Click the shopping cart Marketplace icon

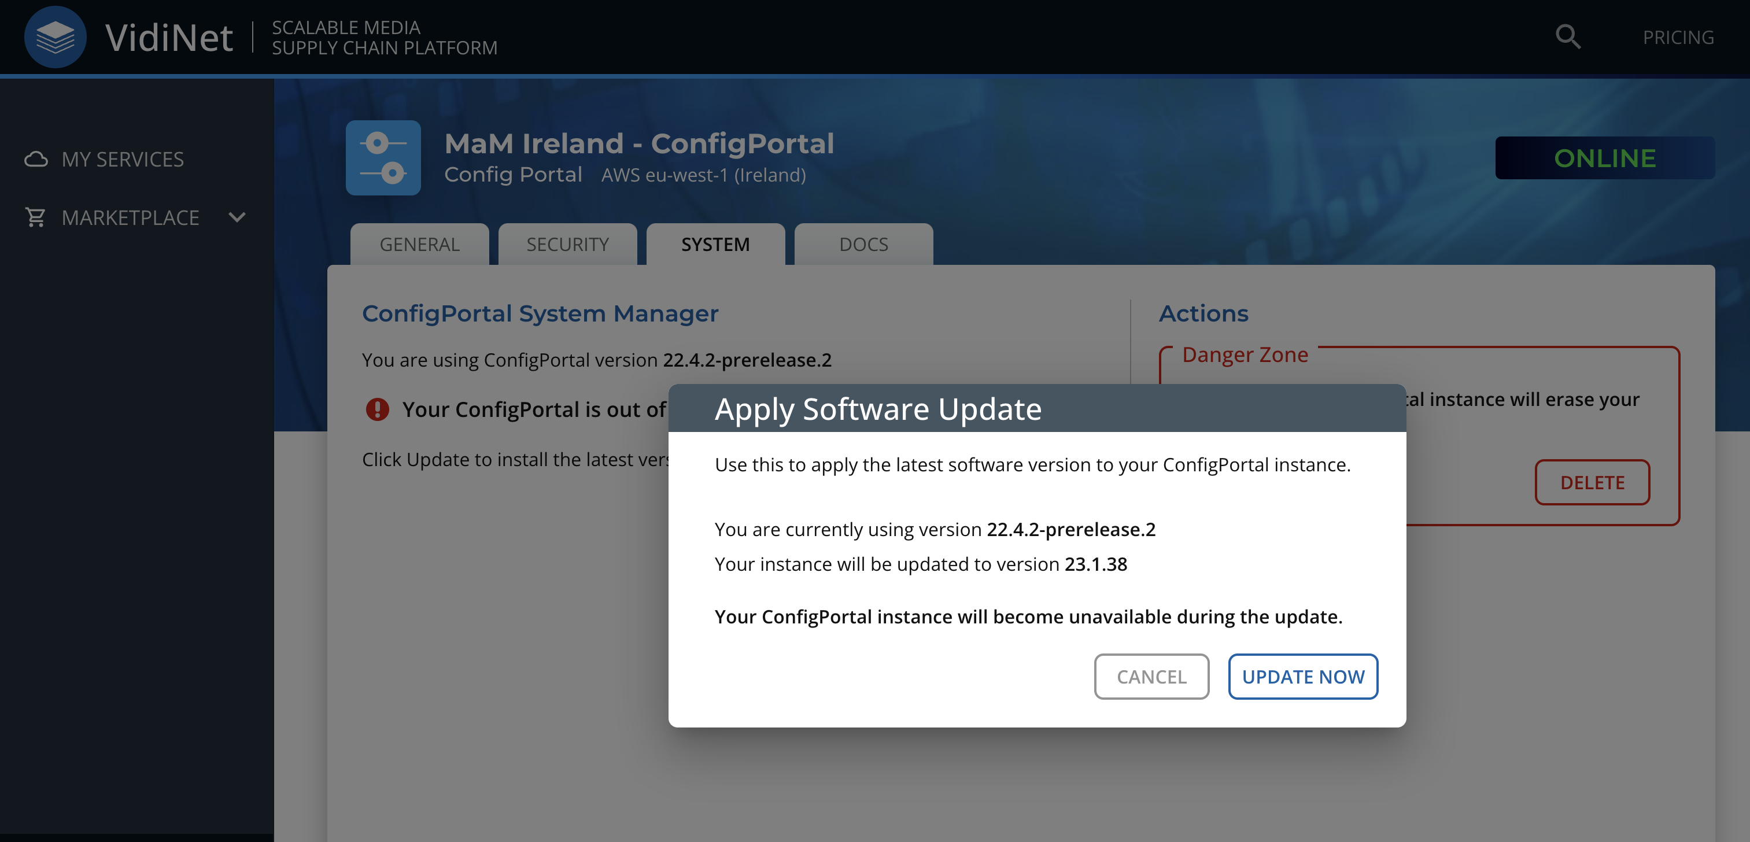pyautogui.click(x=35, y=217)
